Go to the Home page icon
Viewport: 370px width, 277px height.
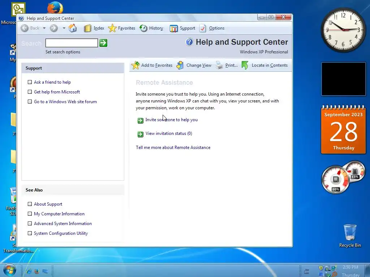(73, 28)
